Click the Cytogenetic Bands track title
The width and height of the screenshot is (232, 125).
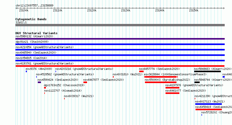[31, 19]
